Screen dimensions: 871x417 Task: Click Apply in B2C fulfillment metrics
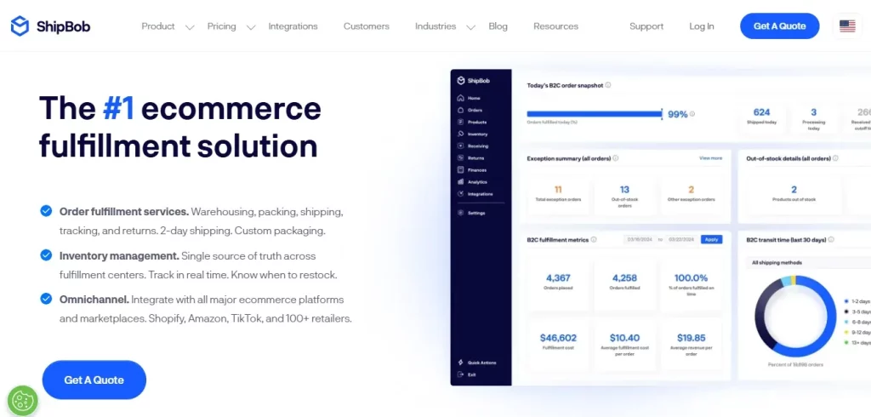coord(712,240)
